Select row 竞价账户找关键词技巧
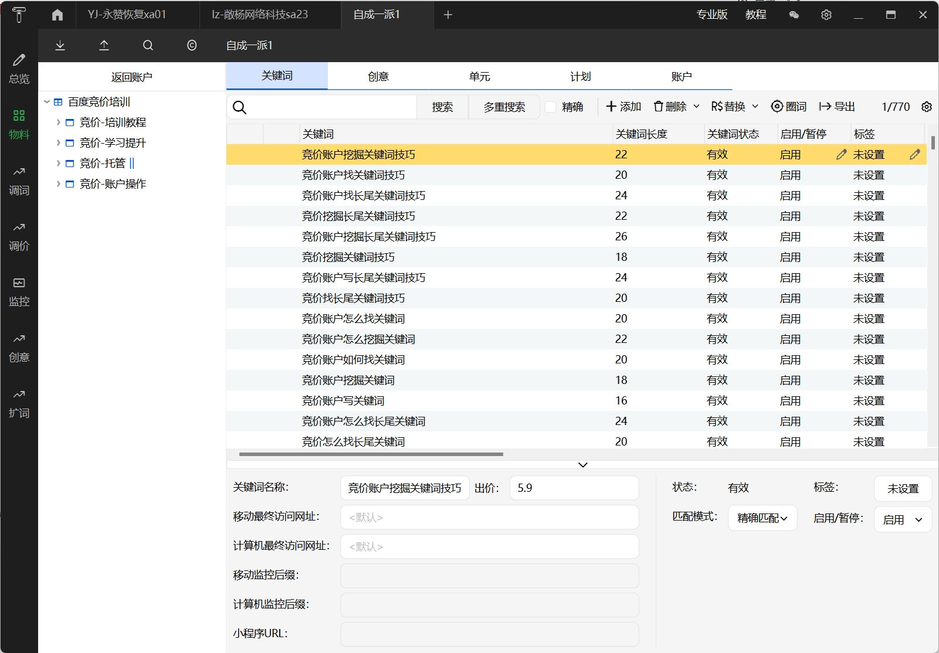 point(577,175)
